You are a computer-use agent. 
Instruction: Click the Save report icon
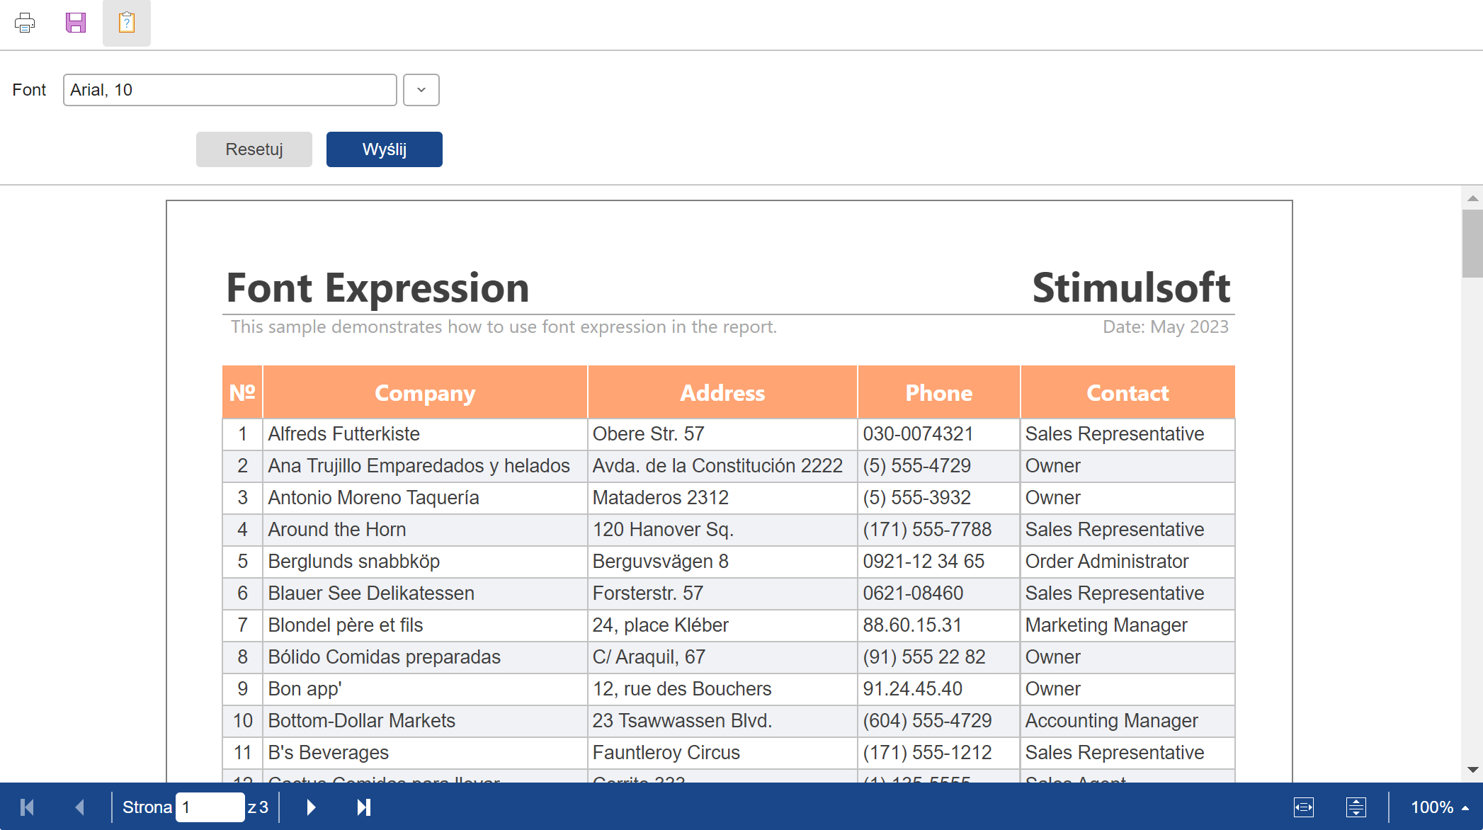(76, 23)
